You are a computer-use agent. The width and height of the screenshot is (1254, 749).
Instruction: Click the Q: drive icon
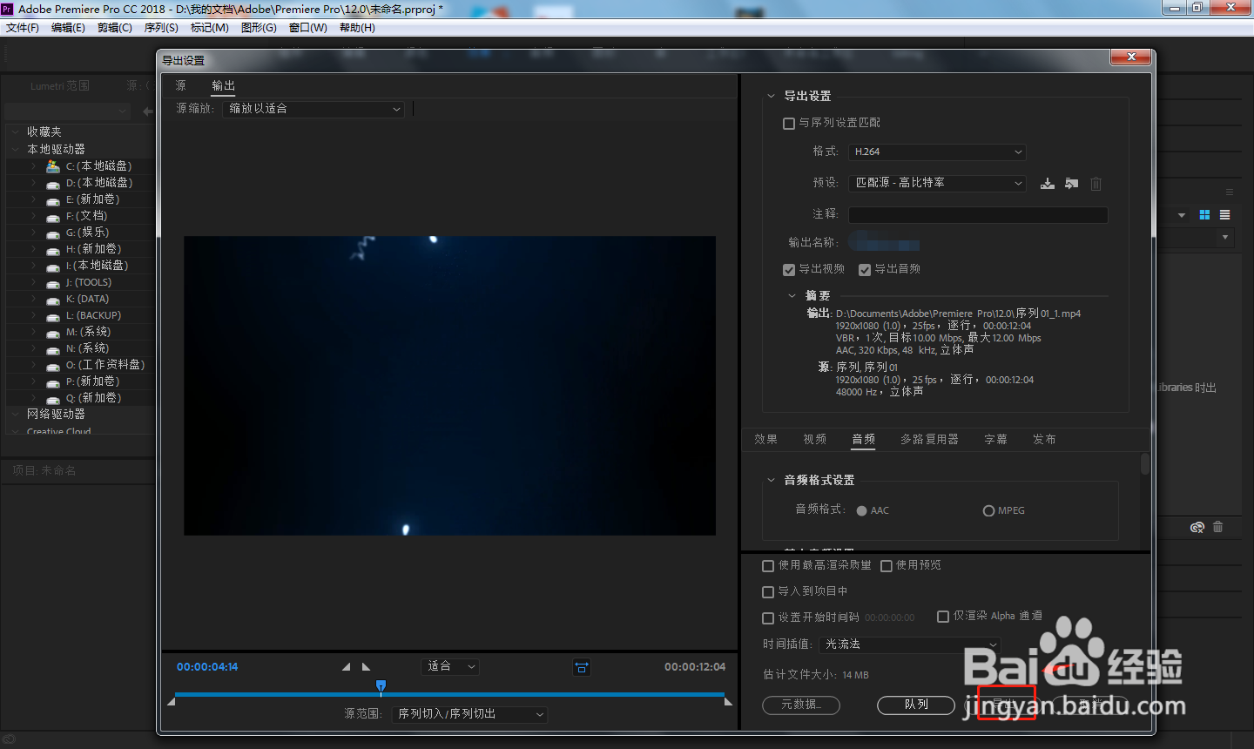(53, 399)
